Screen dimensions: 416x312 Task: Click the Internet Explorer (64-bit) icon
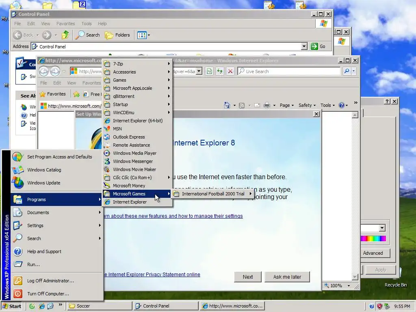(x=107, y=121)
